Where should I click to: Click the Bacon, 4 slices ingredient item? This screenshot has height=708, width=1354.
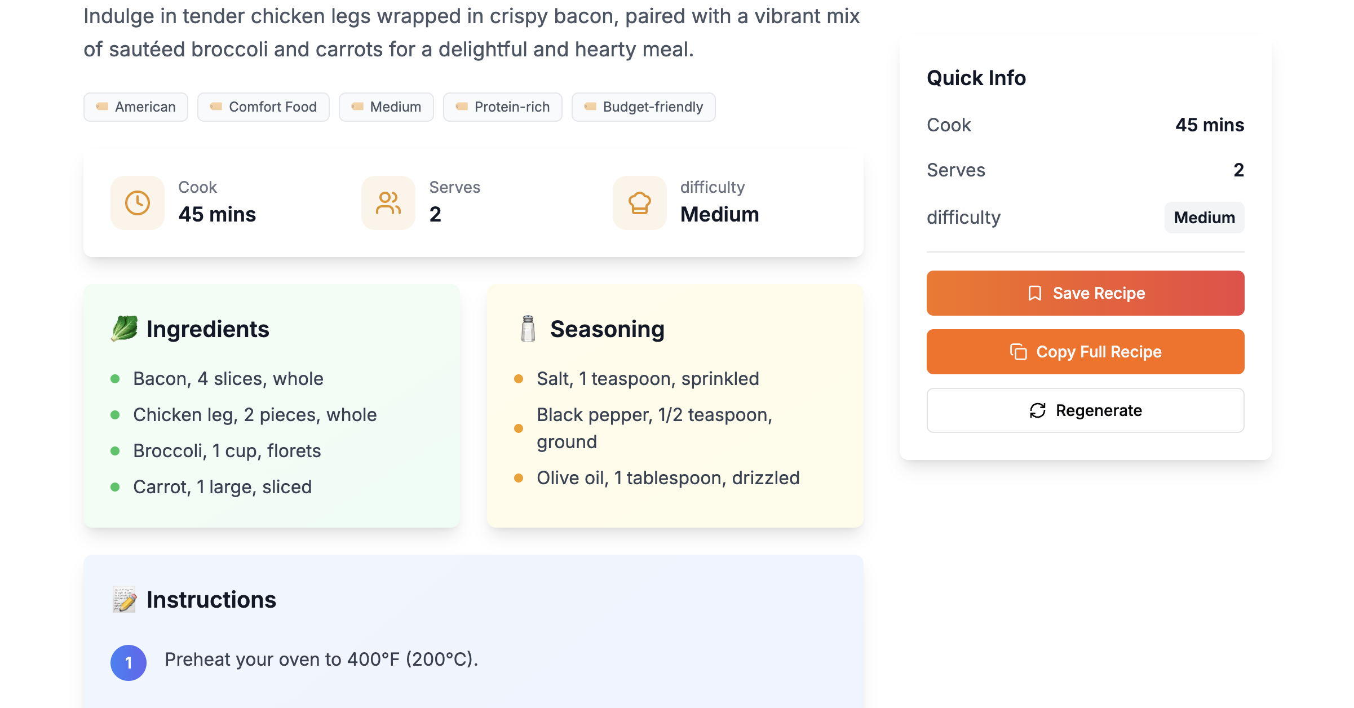pyautogui.click(x=228, y=379)
